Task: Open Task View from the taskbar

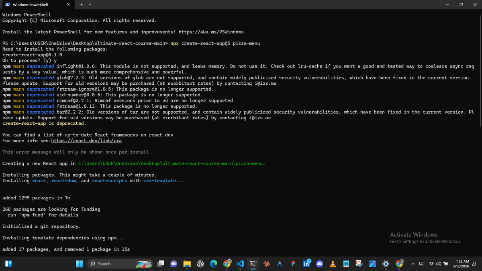Action: (x=161, y=264)
